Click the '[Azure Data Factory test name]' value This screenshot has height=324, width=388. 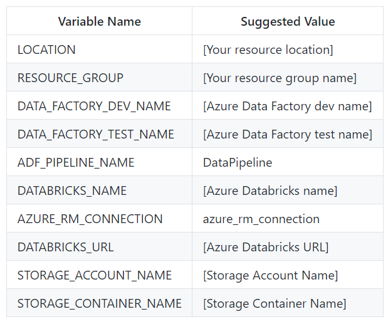pyautogui.click(x=287, y=134)
